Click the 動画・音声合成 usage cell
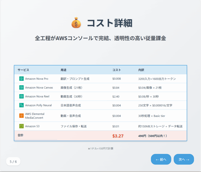Image resolution: width=201 pixels, height=172 pixels. [71, 116]
